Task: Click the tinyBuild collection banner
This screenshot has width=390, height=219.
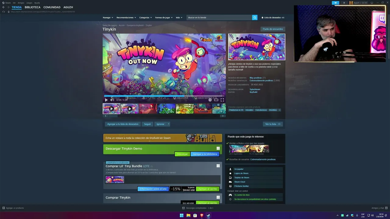Action: coord(163,138)
